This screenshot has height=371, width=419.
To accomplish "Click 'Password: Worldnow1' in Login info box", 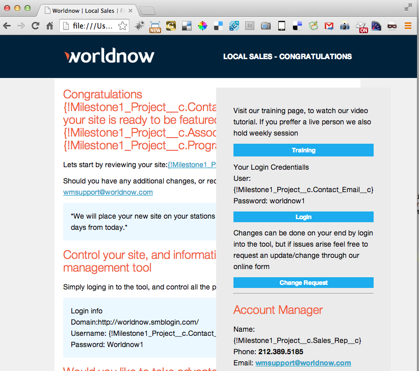I will tap(107, 344).
